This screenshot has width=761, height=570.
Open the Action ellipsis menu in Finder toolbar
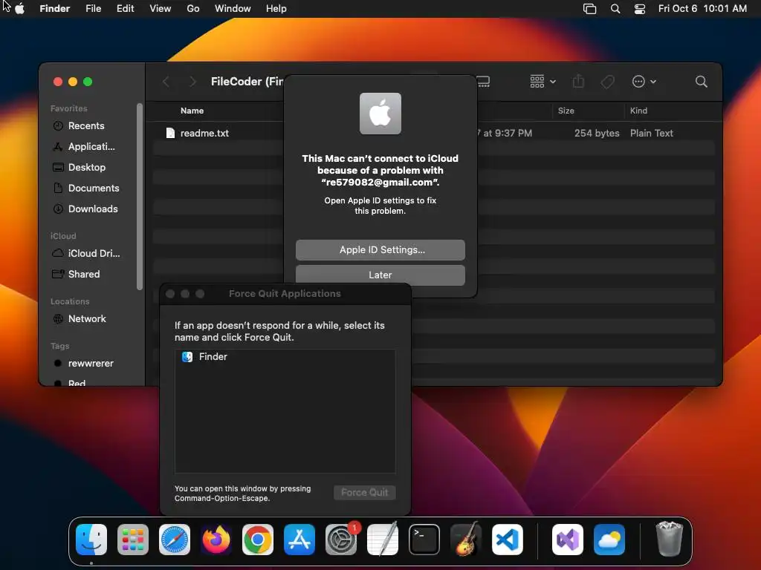pos(644,82)
